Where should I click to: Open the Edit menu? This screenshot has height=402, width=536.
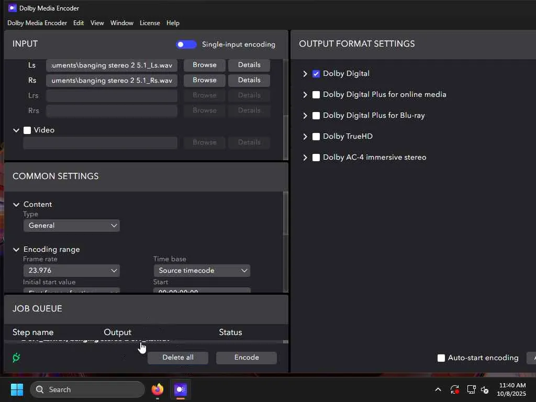pyautogui.click(x=79, y=23)
